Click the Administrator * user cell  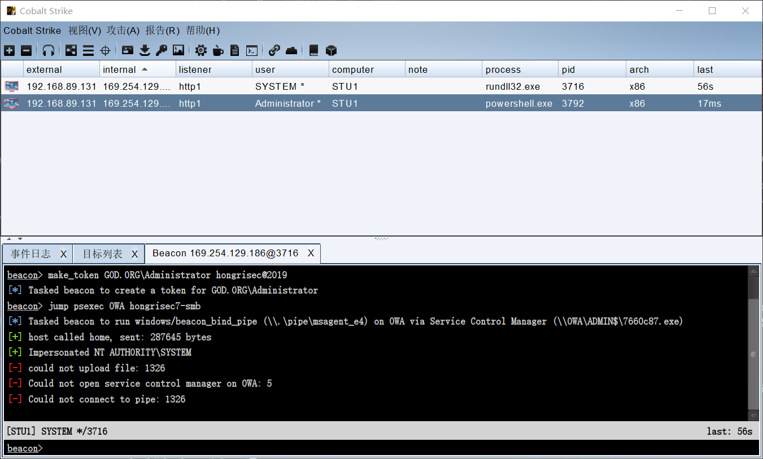[x=290, y=103]
